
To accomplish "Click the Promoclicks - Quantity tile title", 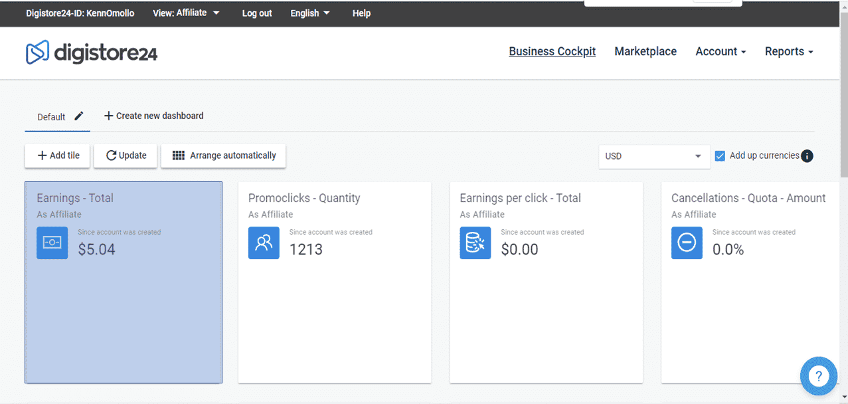I will click(304, 198).
